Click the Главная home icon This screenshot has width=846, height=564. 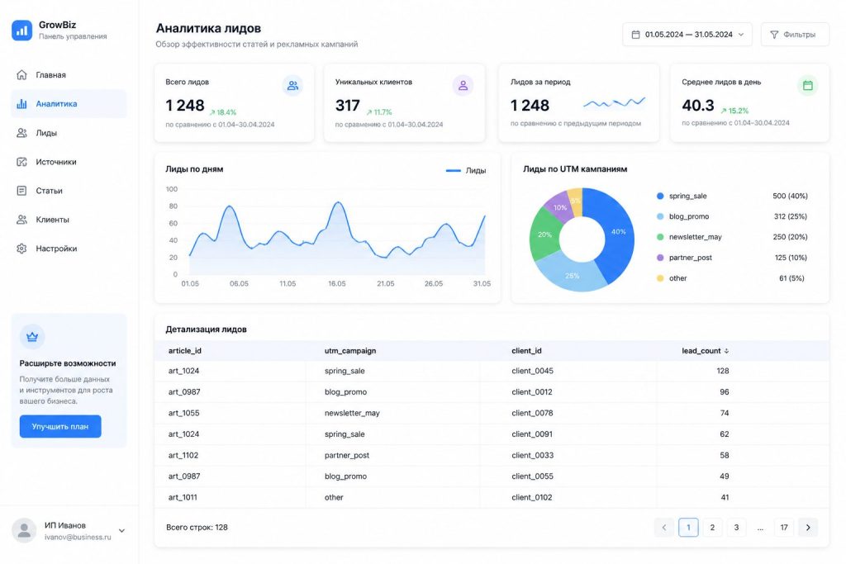(x=21, y=75)
